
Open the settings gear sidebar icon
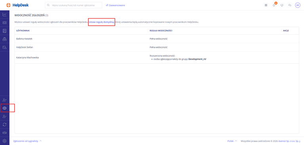(x=4, y=141)
